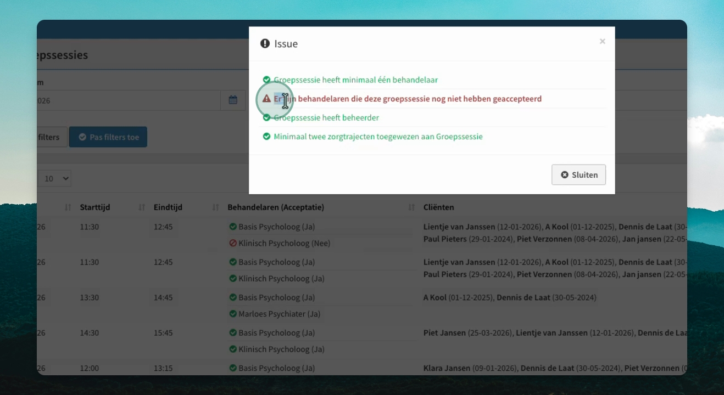Image resolution: width=724 pixels, height=395 pixels.
Task: Click end time 14:45 cell
Action: [163, 297]
